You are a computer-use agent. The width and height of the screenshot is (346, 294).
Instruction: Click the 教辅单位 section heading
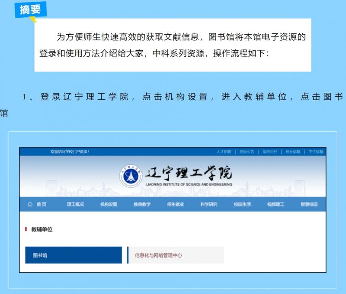coord(42,229)
